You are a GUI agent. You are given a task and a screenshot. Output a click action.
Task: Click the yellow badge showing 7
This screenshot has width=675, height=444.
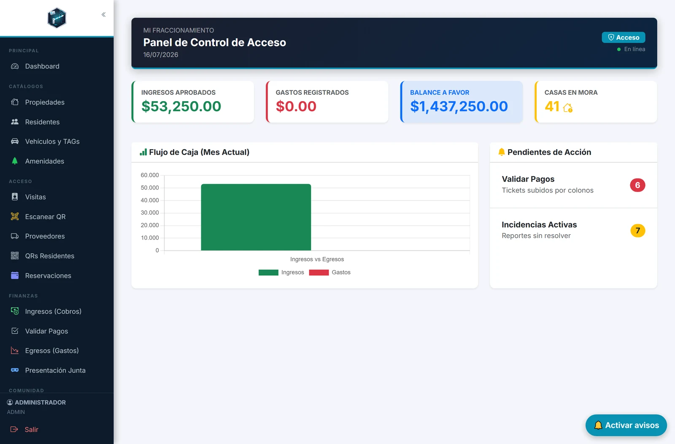point(637,230)
